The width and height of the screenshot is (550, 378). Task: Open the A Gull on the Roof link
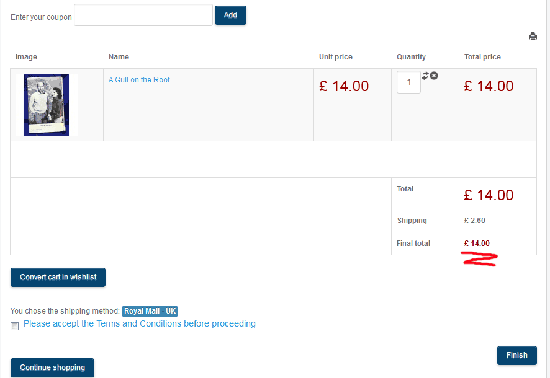pos(139,80)
